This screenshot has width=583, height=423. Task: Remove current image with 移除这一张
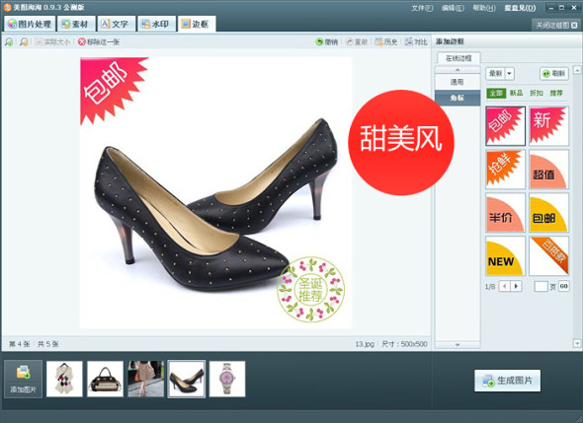pyautogui.click(x=99, y=42)
